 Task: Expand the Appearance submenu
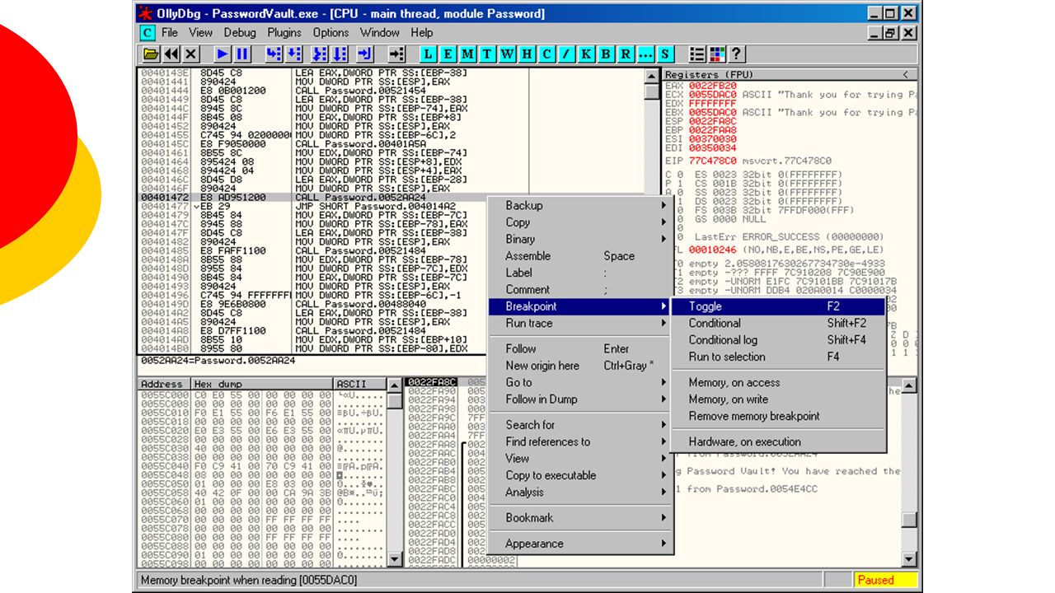coord(581,544)
